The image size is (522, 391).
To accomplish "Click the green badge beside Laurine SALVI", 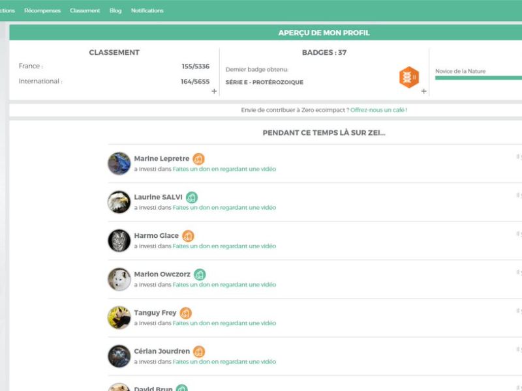I will (192, 197).
